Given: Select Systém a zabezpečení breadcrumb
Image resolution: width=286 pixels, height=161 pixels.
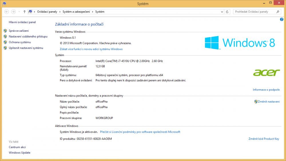Looking at the screenshot, I should 76,12.
